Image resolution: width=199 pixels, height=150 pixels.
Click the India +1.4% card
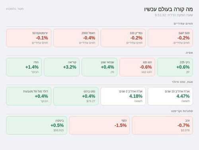click(x=24, y=67)
